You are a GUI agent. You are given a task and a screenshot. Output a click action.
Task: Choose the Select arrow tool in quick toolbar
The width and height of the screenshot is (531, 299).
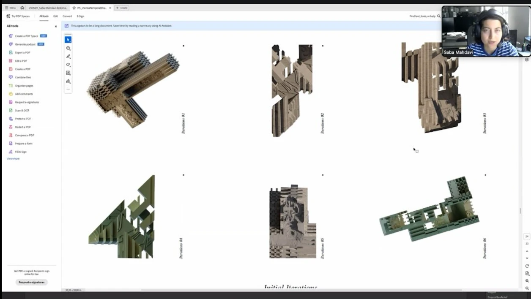click(68, 40)
